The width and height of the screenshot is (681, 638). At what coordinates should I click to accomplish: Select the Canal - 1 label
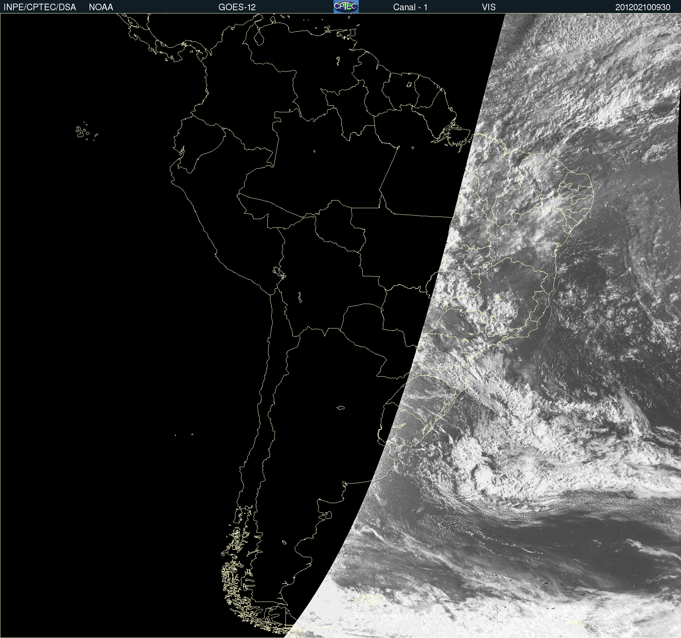410,7
